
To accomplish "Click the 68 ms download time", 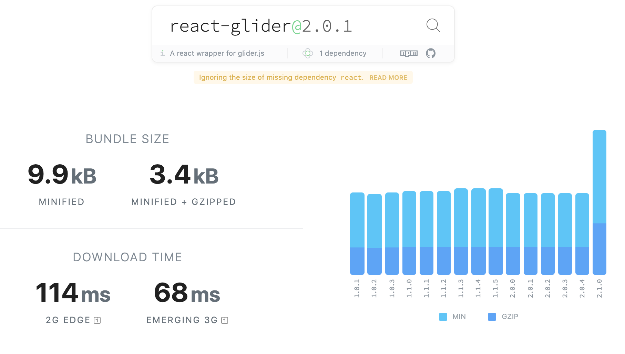I will click(187, 293).
